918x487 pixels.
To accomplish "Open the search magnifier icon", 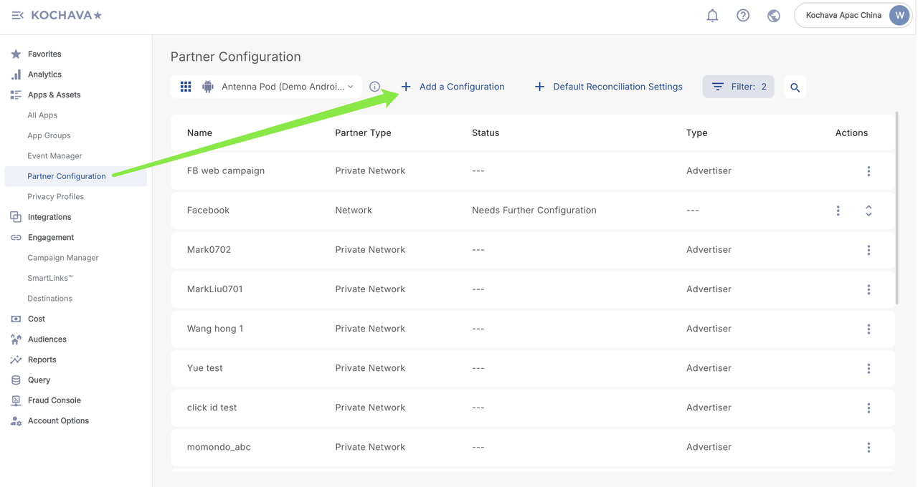I will pos(795,87).
